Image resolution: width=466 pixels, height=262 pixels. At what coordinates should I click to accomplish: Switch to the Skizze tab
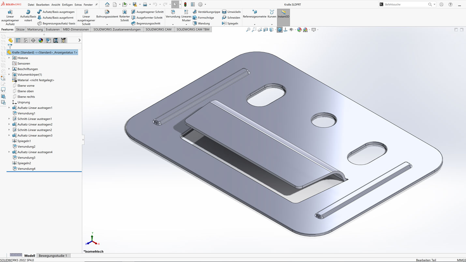(20, 29)
